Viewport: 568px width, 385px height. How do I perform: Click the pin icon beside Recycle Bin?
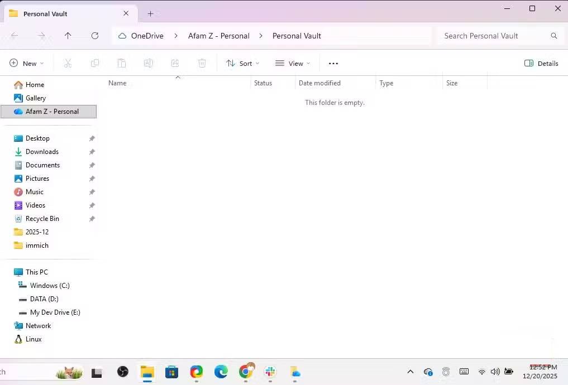click(x=92, y=219)
